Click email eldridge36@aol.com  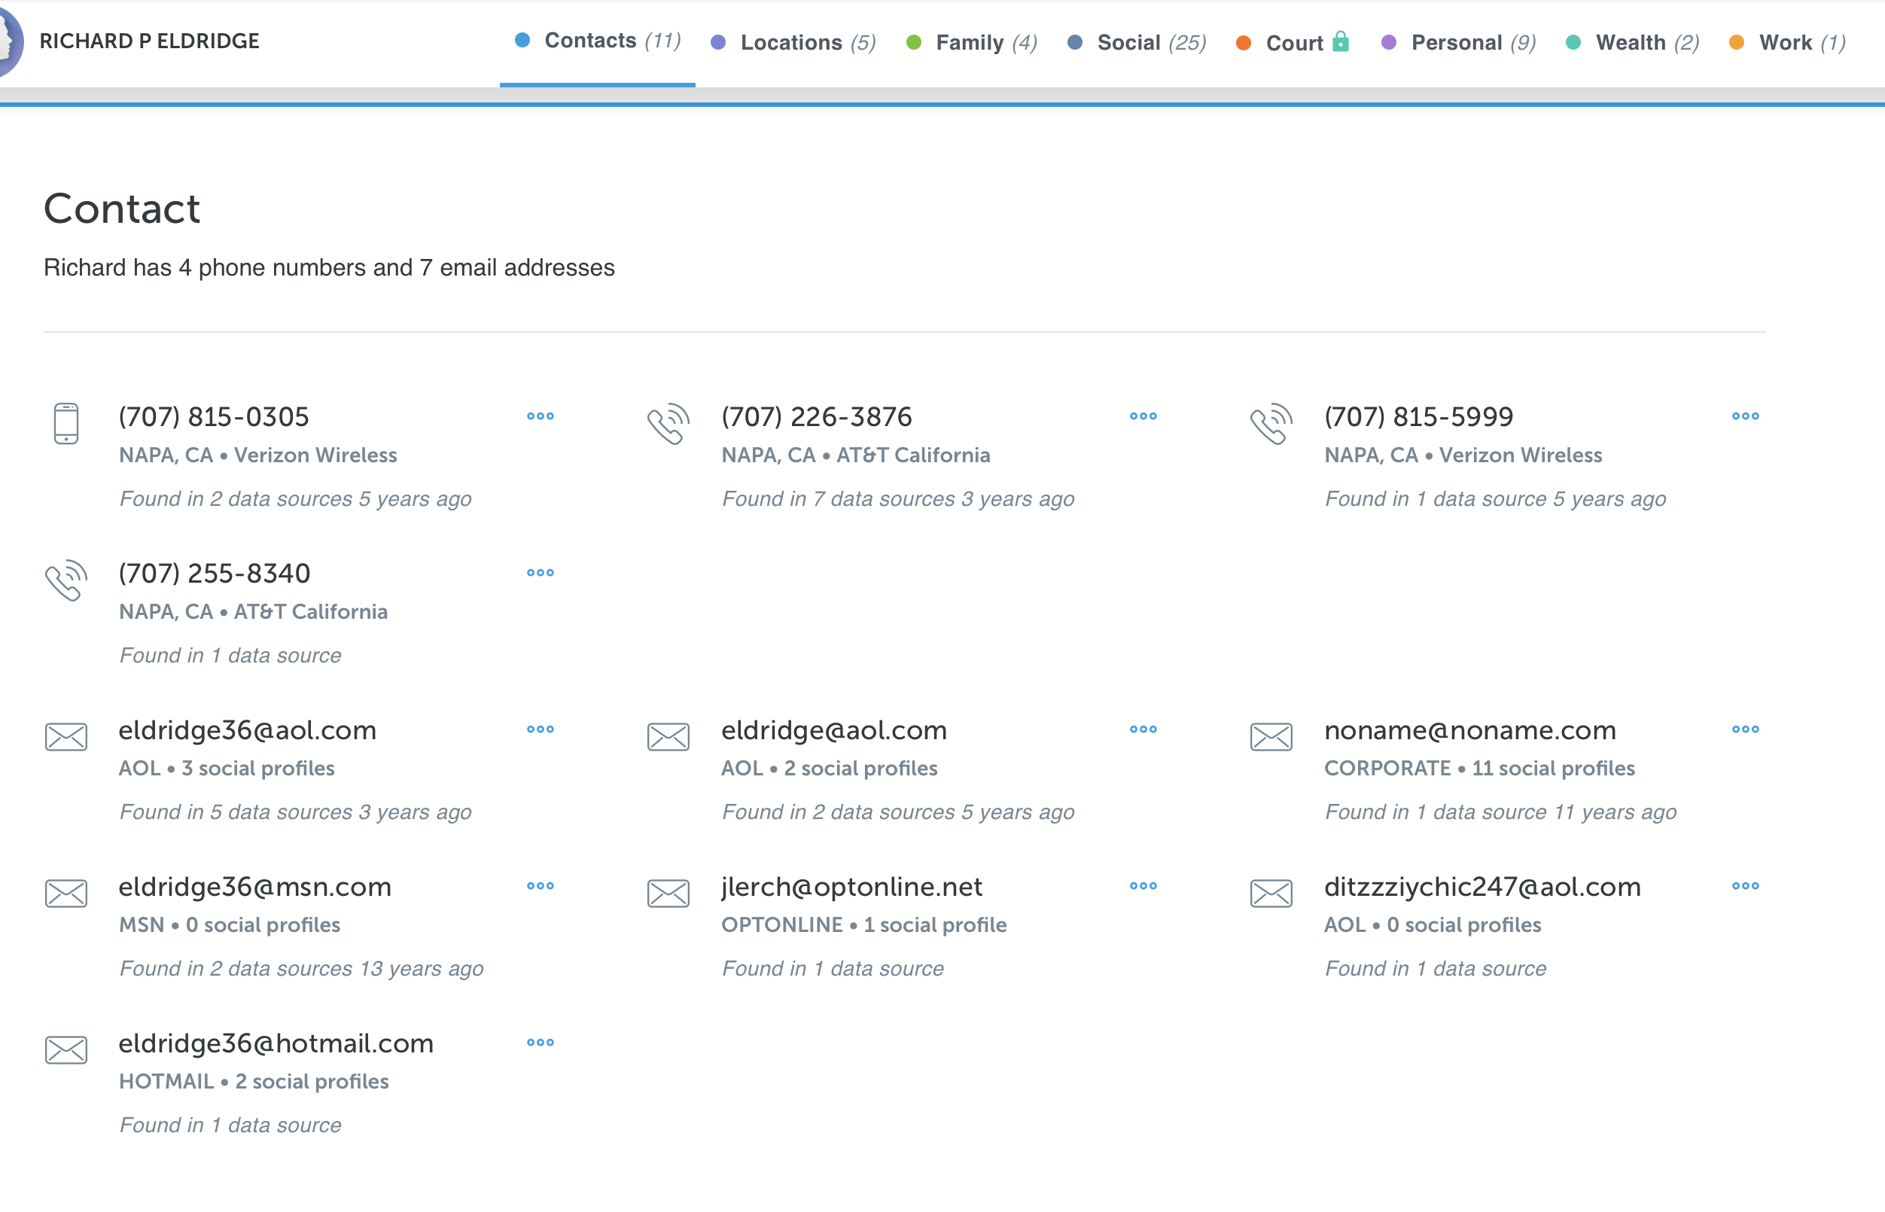(x=248, y=730)
